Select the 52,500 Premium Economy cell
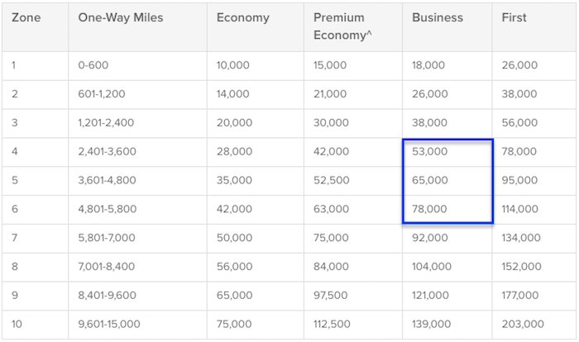The image size is (579, 342). pos(331,180)
